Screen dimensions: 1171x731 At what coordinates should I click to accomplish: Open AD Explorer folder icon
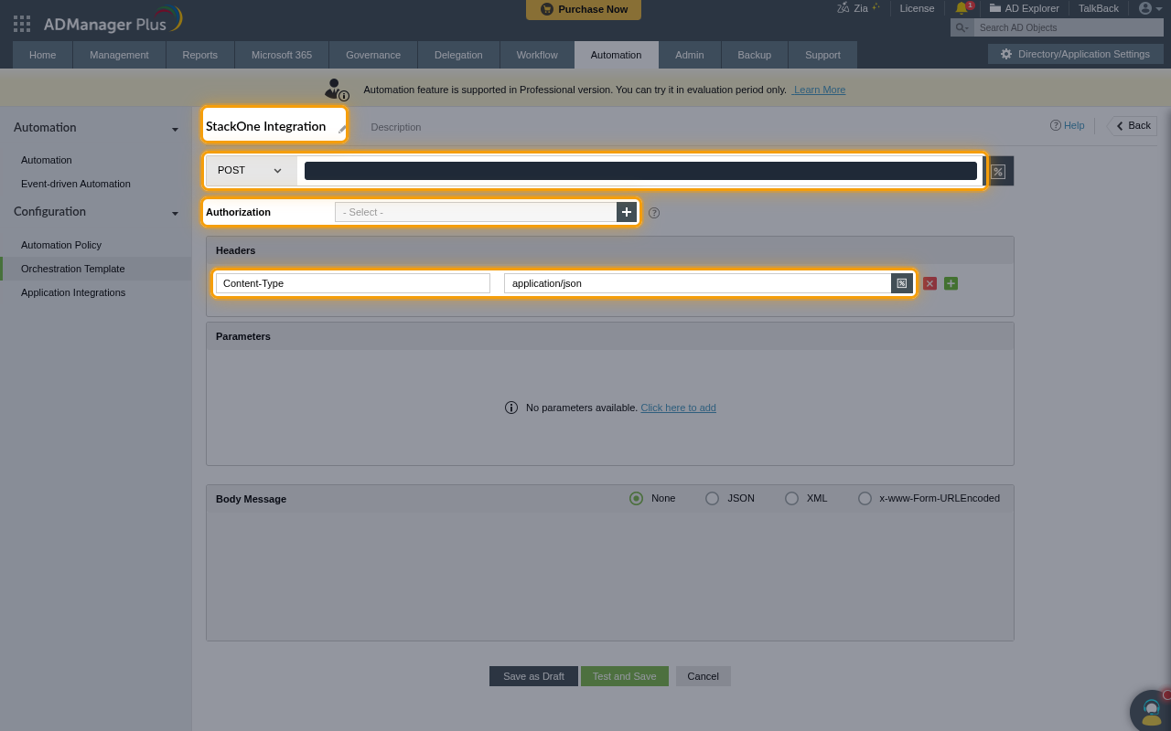click(x=995, y=8)
